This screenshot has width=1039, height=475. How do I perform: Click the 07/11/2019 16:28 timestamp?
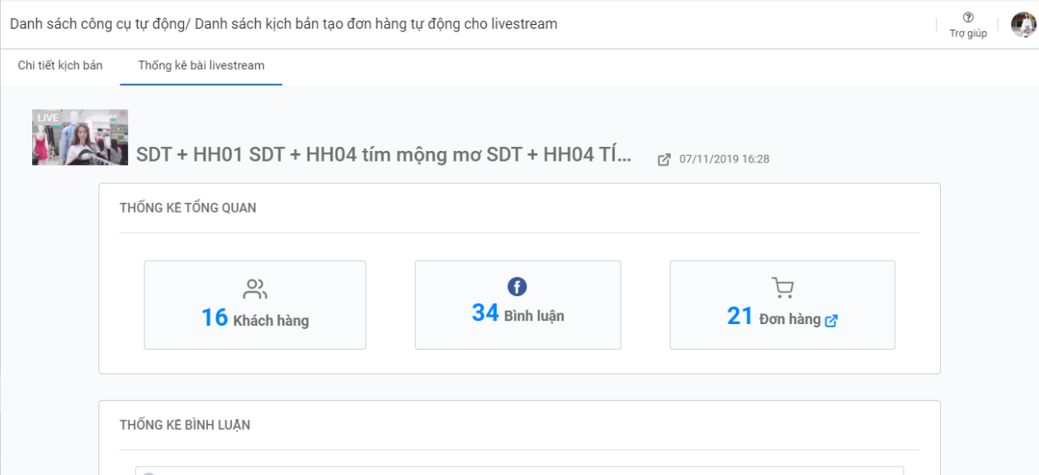[x=722, y=158]
